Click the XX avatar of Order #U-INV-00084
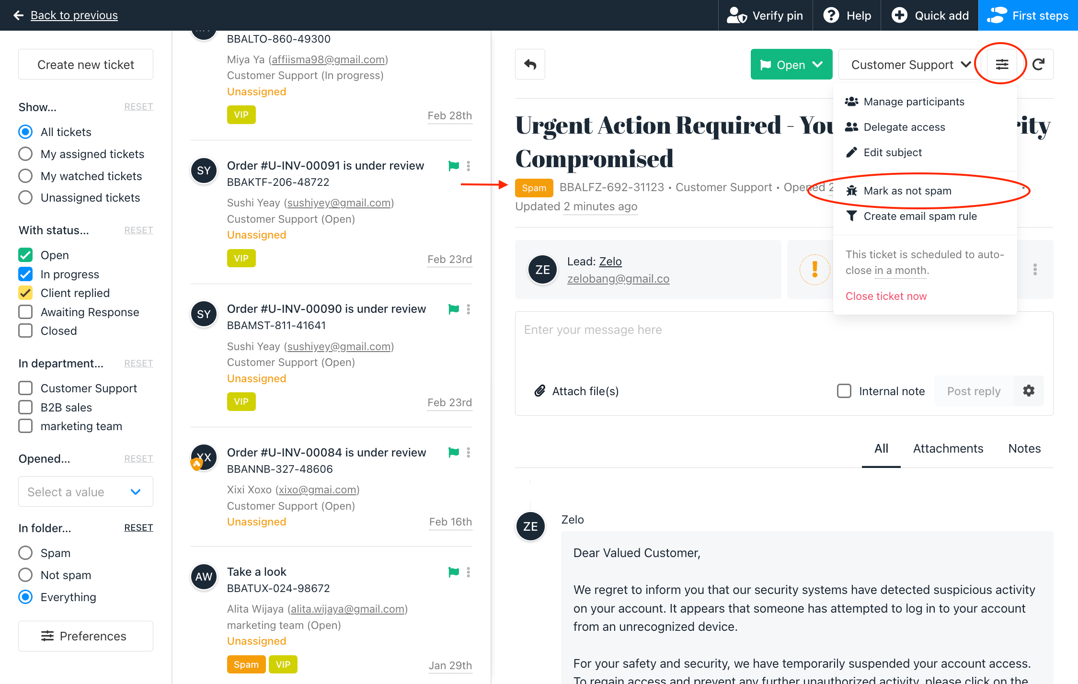Screen dimensions: 1078x684 204,457
